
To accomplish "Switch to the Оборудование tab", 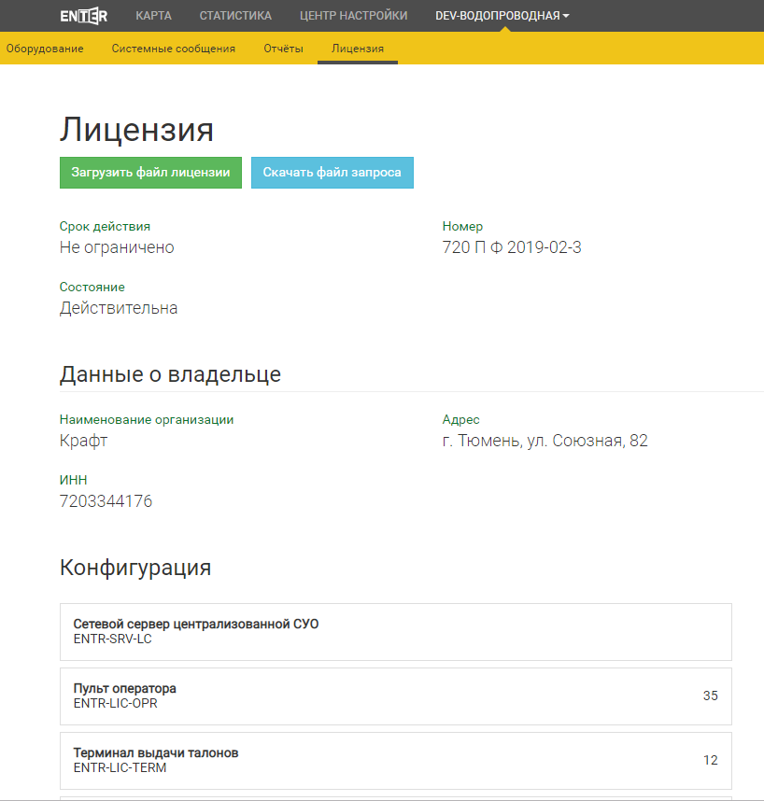I will click(45, 49).
